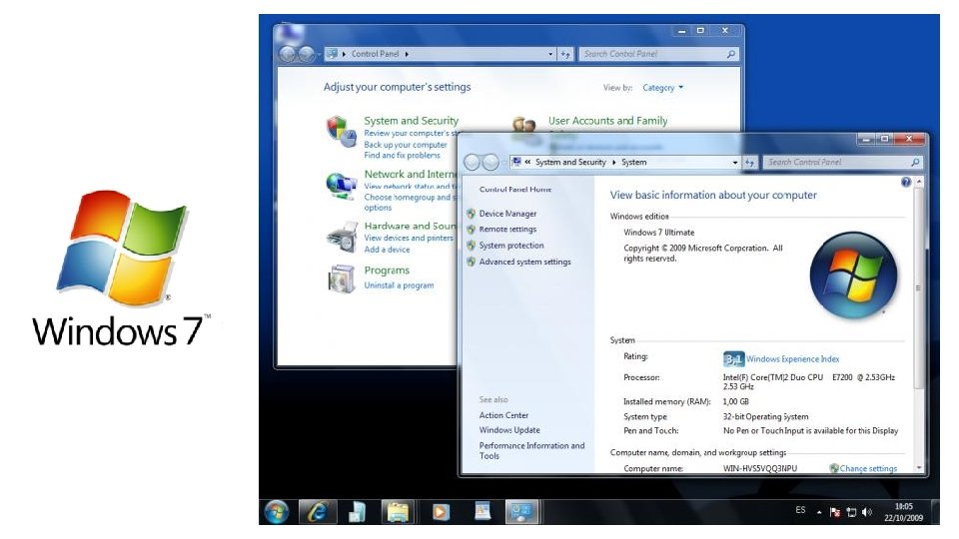Screen dimensions: 959x539
Task: Open the Programs category link
Action: point(387,270)
